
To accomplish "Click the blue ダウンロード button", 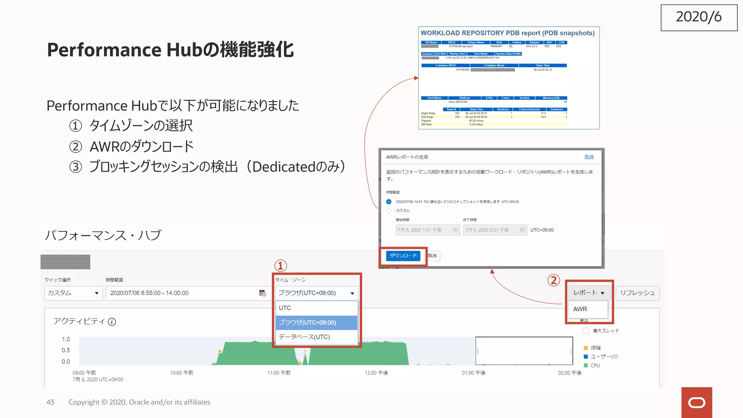I will coord(403,256).
